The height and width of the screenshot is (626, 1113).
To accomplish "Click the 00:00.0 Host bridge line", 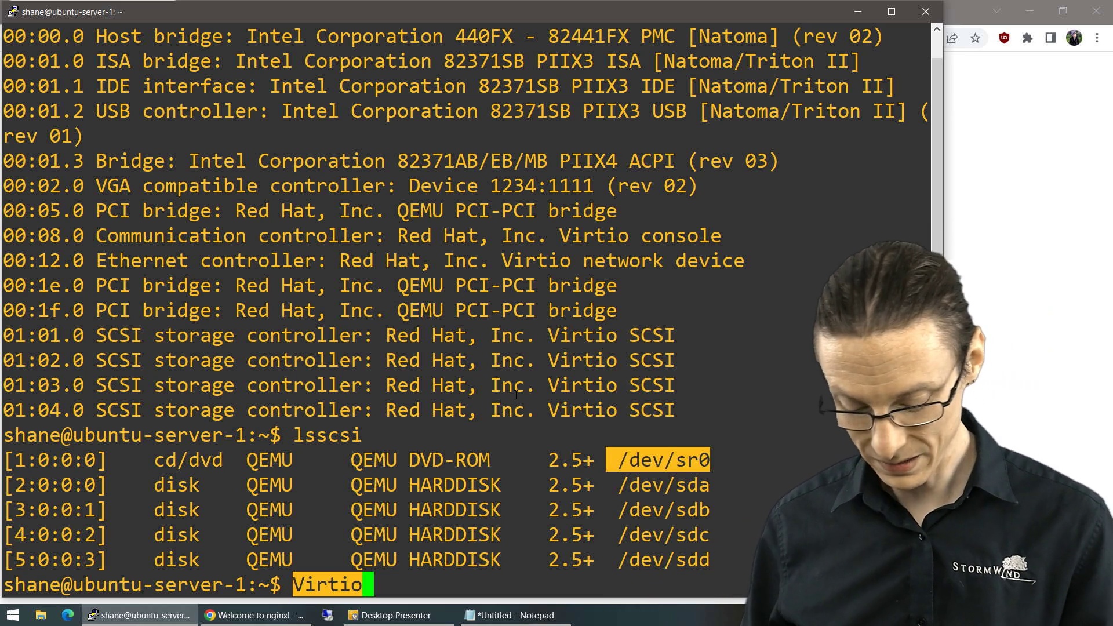I will click(x=443, y=36).
